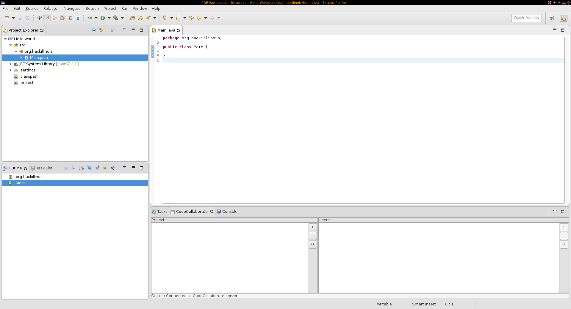Expand the .settings folder node

point(10,70)
